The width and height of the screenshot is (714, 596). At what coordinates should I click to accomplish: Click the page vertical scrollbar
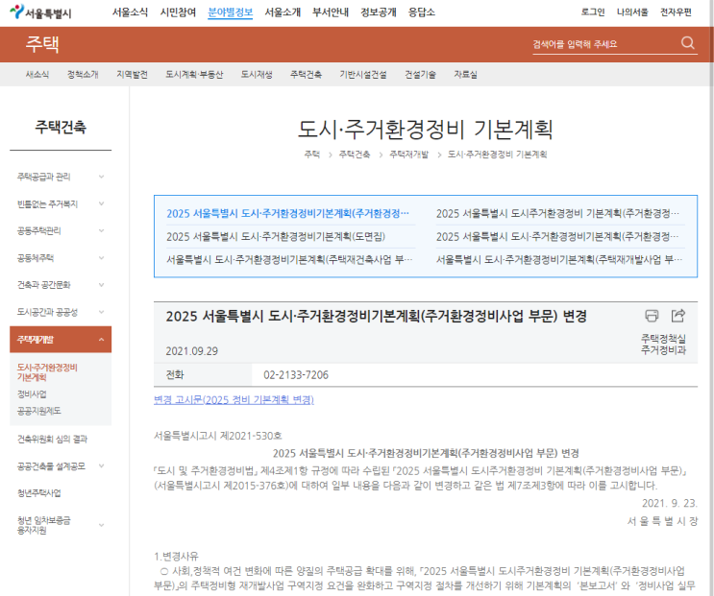click(712, 298)
